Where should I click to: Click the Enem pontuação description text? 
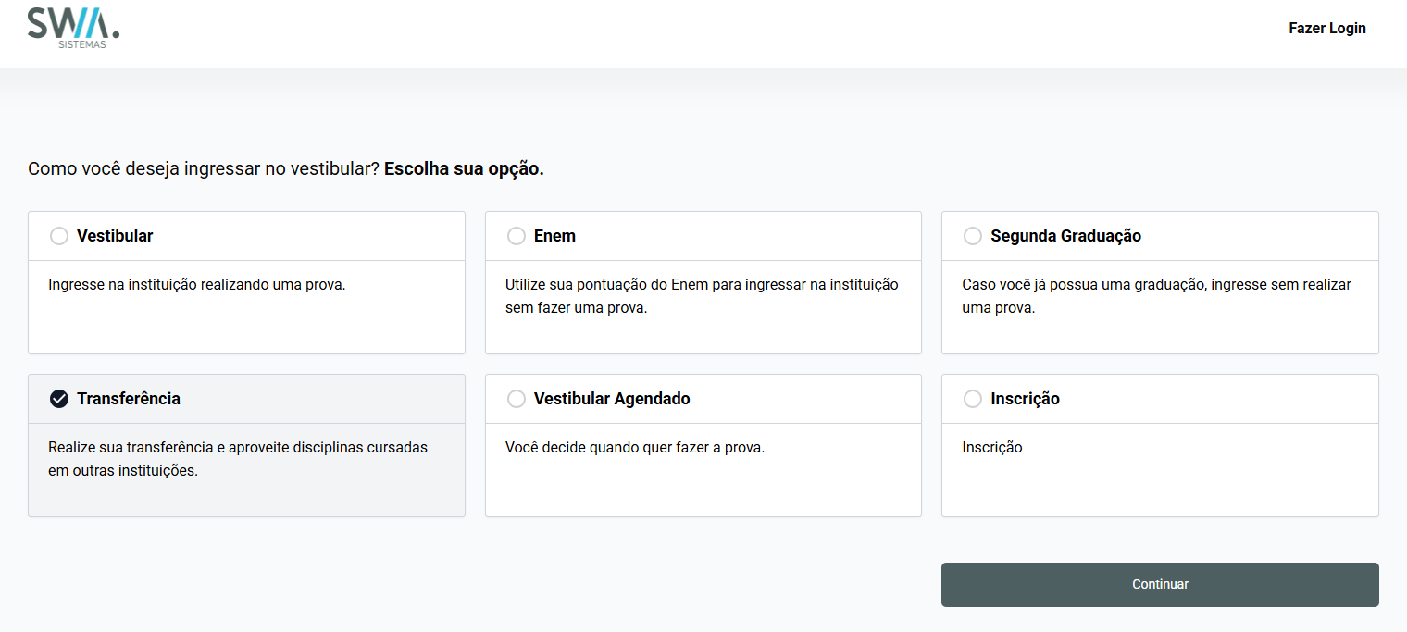click(x=702, y=296)
